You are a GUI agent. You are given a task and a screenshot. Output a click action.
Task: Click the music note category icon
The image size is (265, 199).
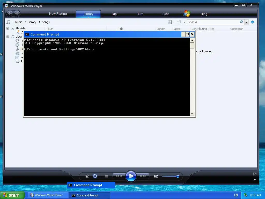[x=8, y=22]
